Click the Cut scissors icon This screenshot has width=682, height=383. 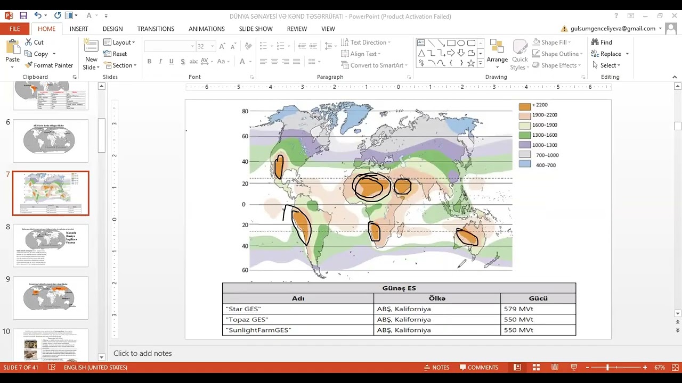click(x=29, y=42)
